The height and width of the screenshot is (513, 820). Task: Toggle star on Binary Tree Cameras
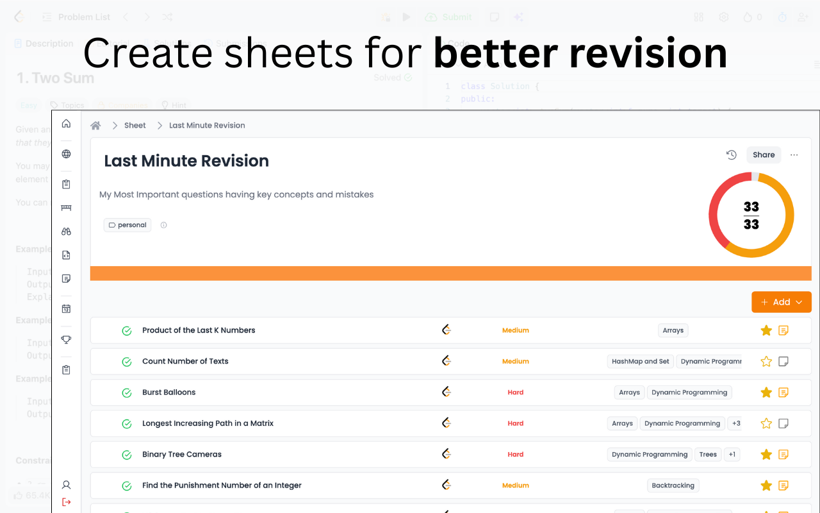pos(766,454)
